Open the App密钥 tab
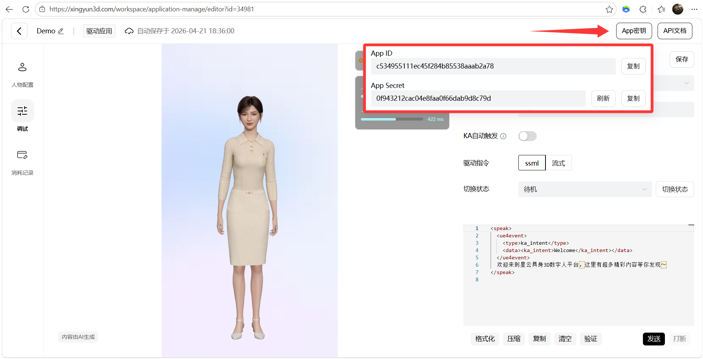The image size is (703, 359). [634, 31]
